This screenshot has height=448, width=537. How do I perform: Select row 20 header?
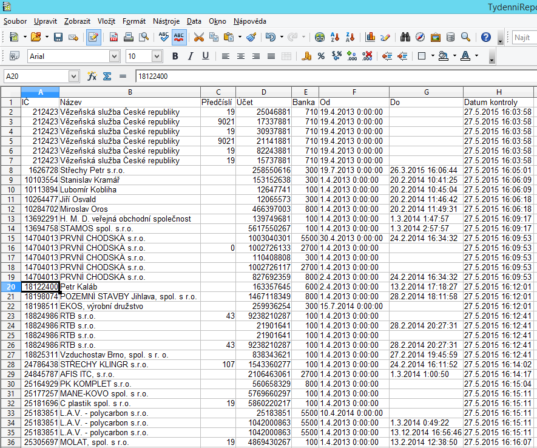tap(10, 287)
